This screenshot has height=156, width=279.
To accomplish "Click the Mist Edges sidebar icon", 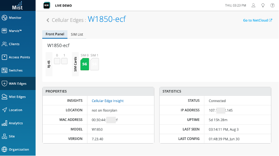I will tap(4, 97).
